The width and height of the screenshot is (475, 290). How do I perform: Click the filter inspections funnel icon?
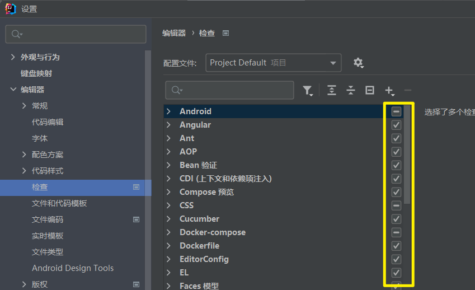pyautogui.click(x=308, y=91)
